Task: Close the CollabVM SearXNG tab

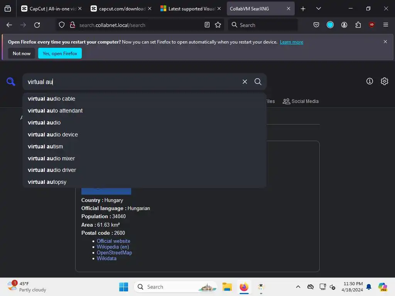Action: tap(289, 8)
